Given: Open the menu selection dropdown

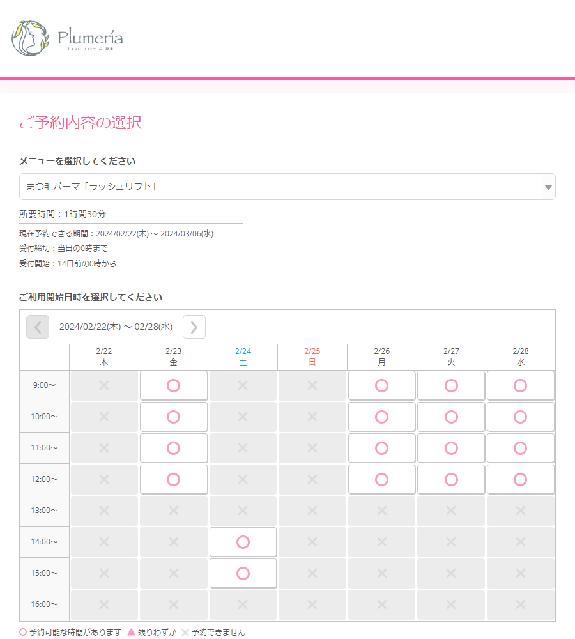Looking at the screenshot, I should click(548, 187).
